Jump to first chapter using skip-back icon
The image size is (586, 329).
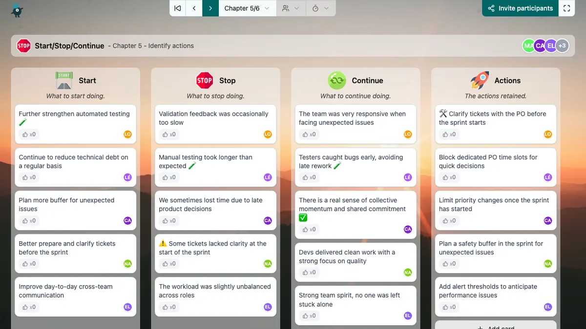[x=178, y=8]
